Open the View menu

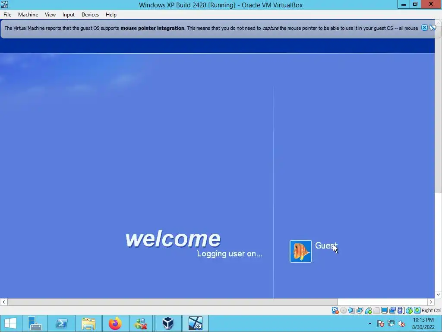[x=50, y=15]
